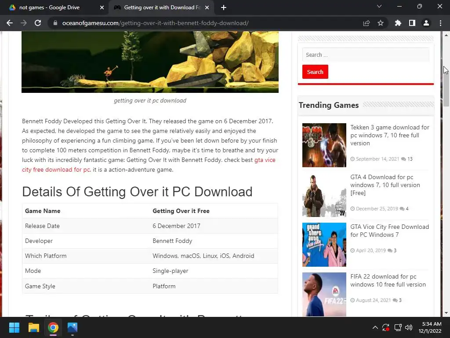The image size is (450, 338).
Task: Open the Windows Start menu
Action: pos(14,327)
